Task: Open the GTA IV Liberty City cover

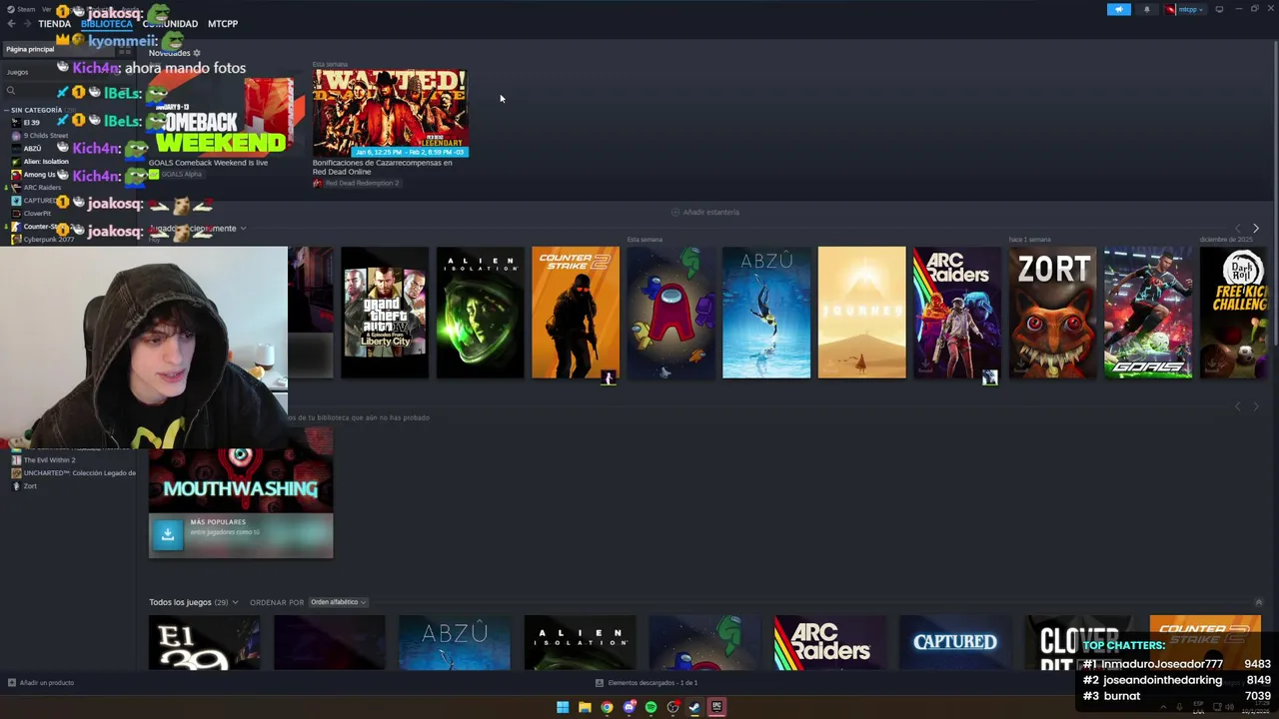Action: click(385, 313)
